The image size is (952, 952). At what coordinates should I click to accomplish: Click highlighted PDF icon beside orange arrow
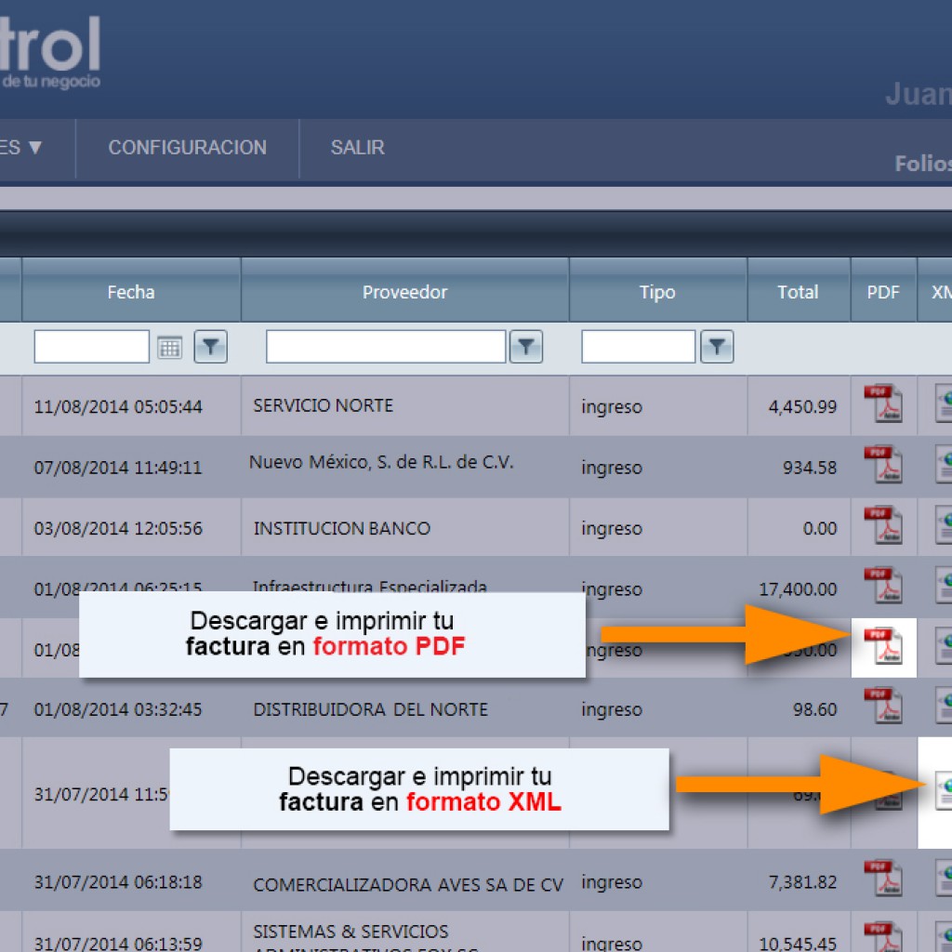point(883,647)
